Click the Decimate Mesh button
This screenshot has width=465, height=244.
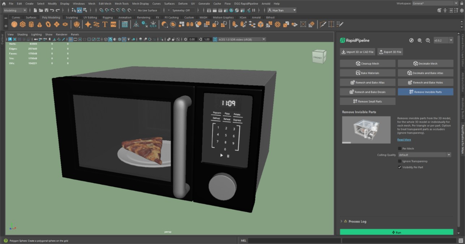coord(426,64)
